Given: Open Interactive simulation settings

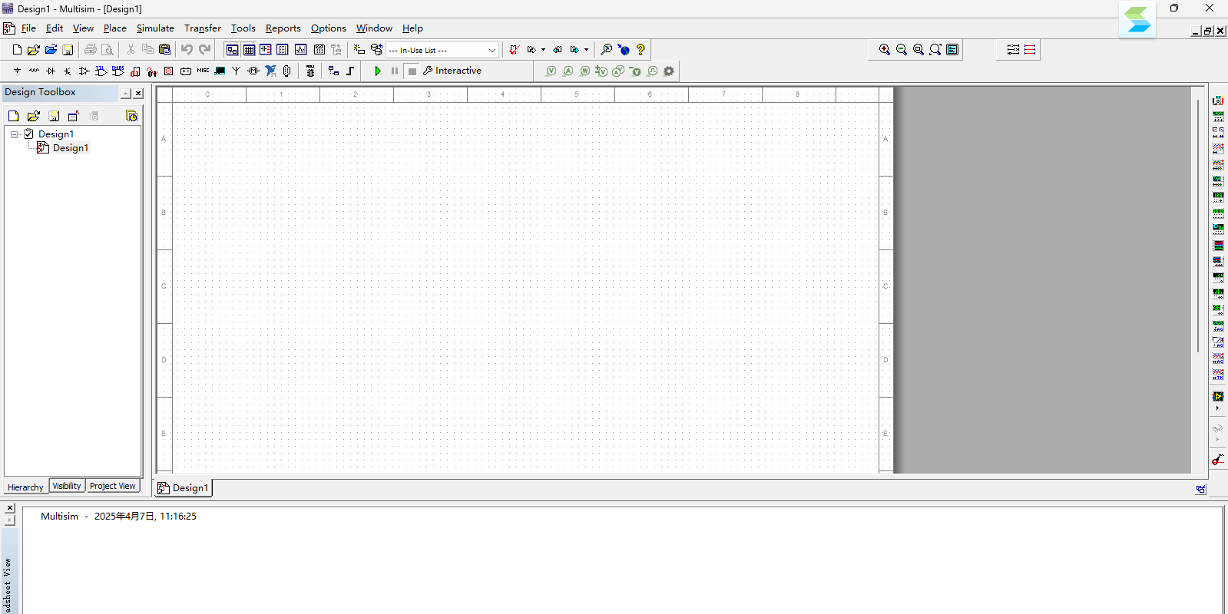Looking at the screenshot, I should [452, 71].
